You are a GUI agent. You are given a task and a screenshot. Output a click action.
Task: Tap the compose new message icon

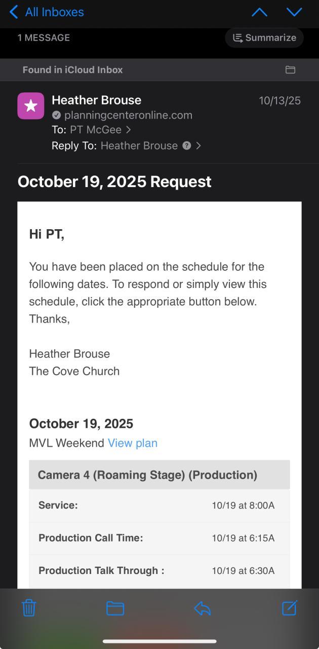[289, 607]
